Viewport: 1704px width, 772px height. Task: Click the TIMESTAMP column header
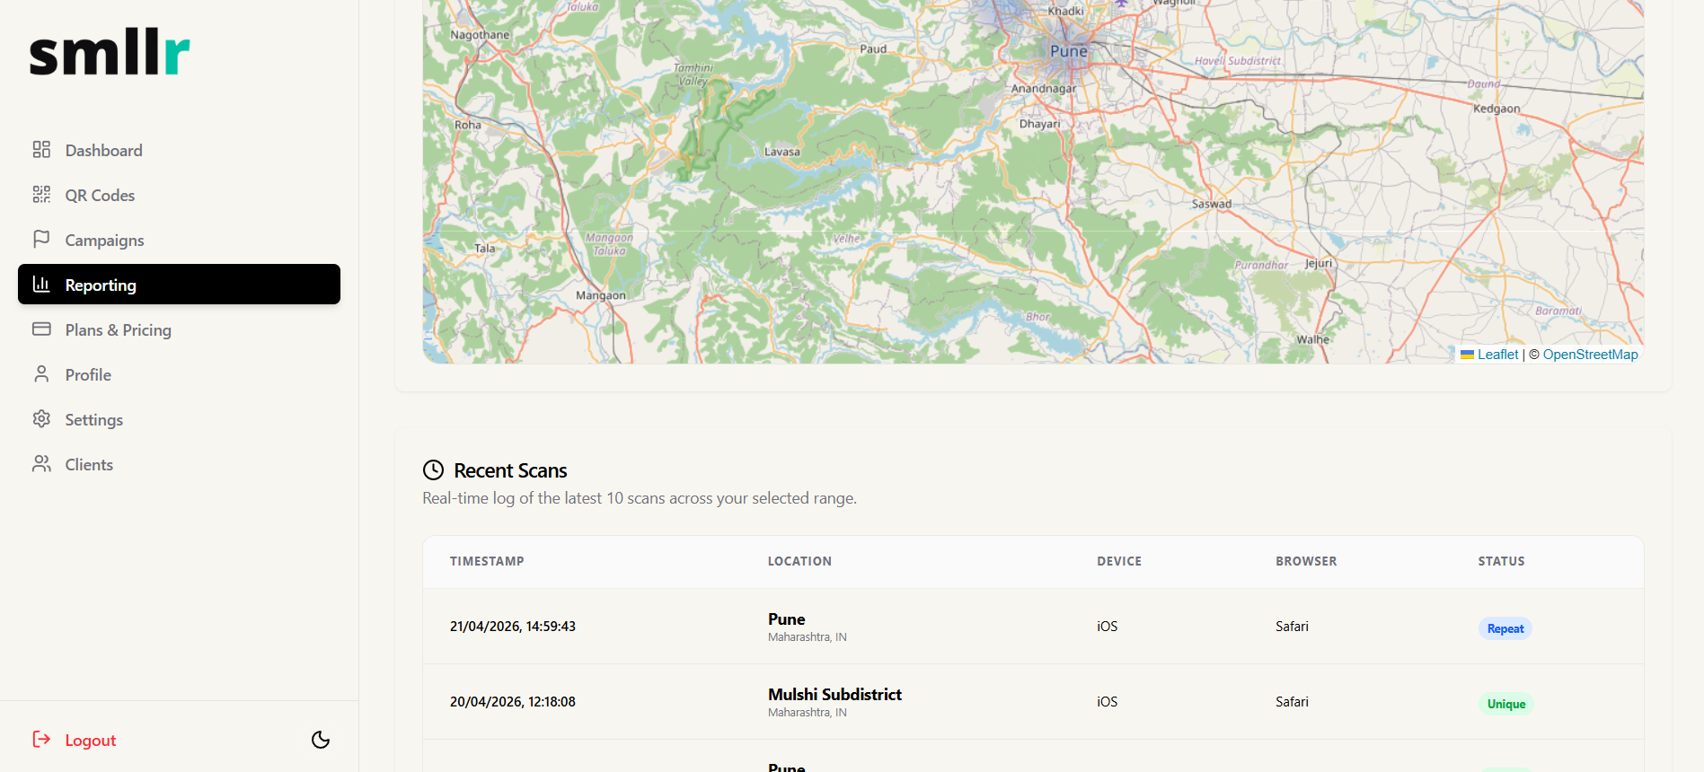click(487, 561)
